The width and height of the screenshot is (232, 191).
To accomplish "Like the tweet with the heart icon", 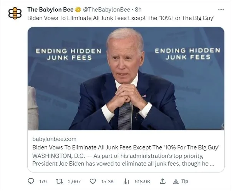I will [93, 181].
